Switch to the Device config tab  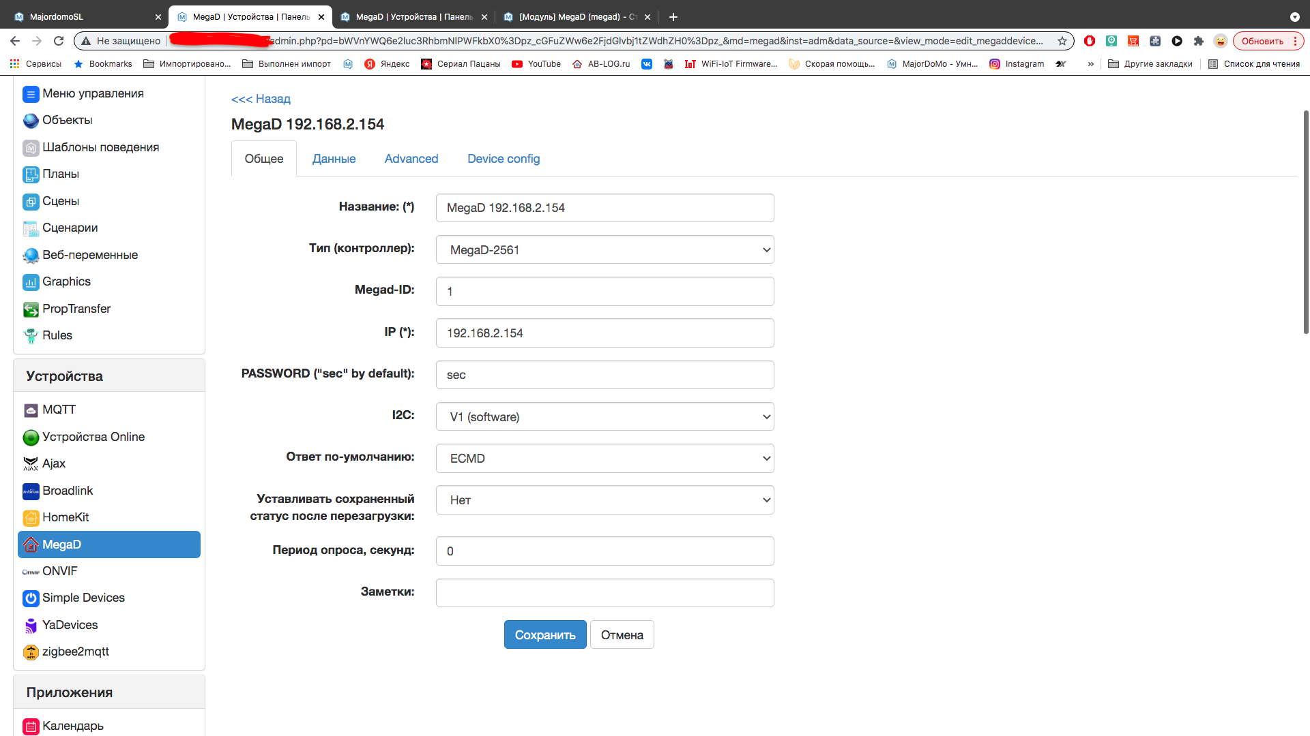504,159
